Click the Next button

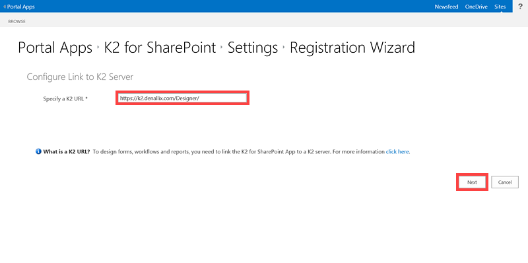tap(472, 182)
